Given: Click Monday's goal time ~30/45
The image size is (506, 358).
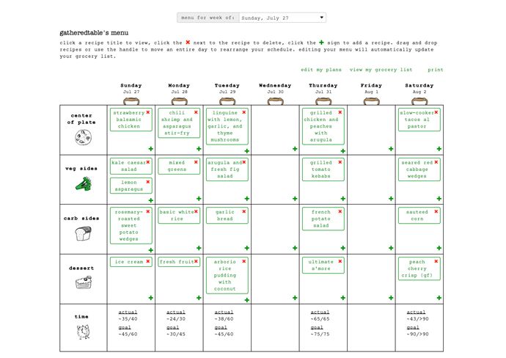Looking at the screenshot, I should pyautogui.click(x=176, y=334).
